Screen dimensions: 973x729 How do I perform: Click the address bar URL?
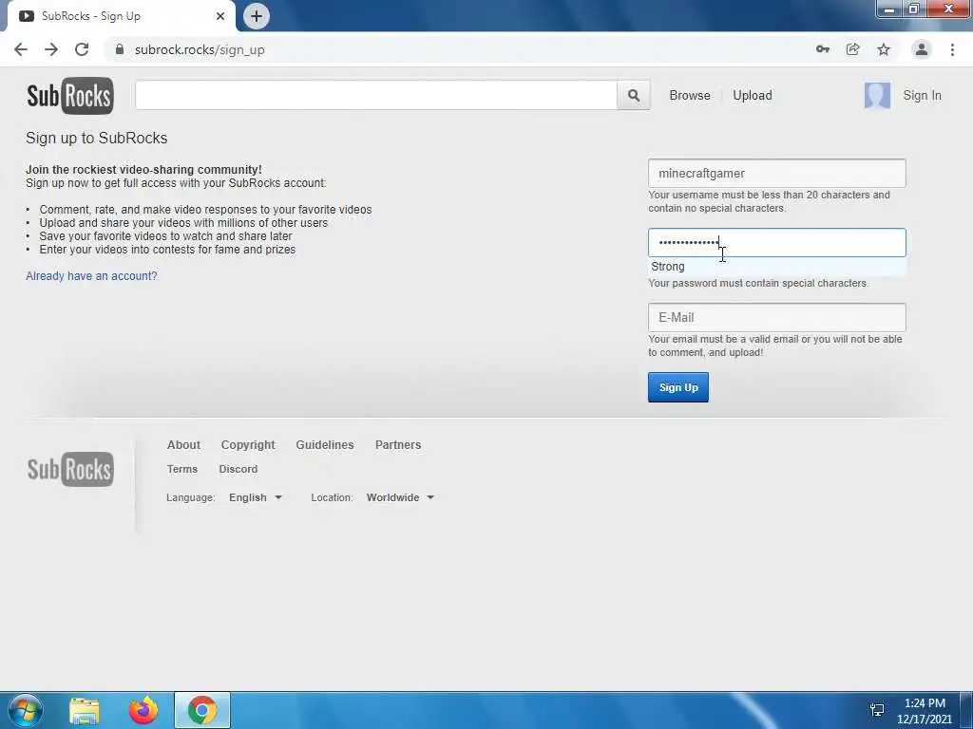click(x=200, y=49)
